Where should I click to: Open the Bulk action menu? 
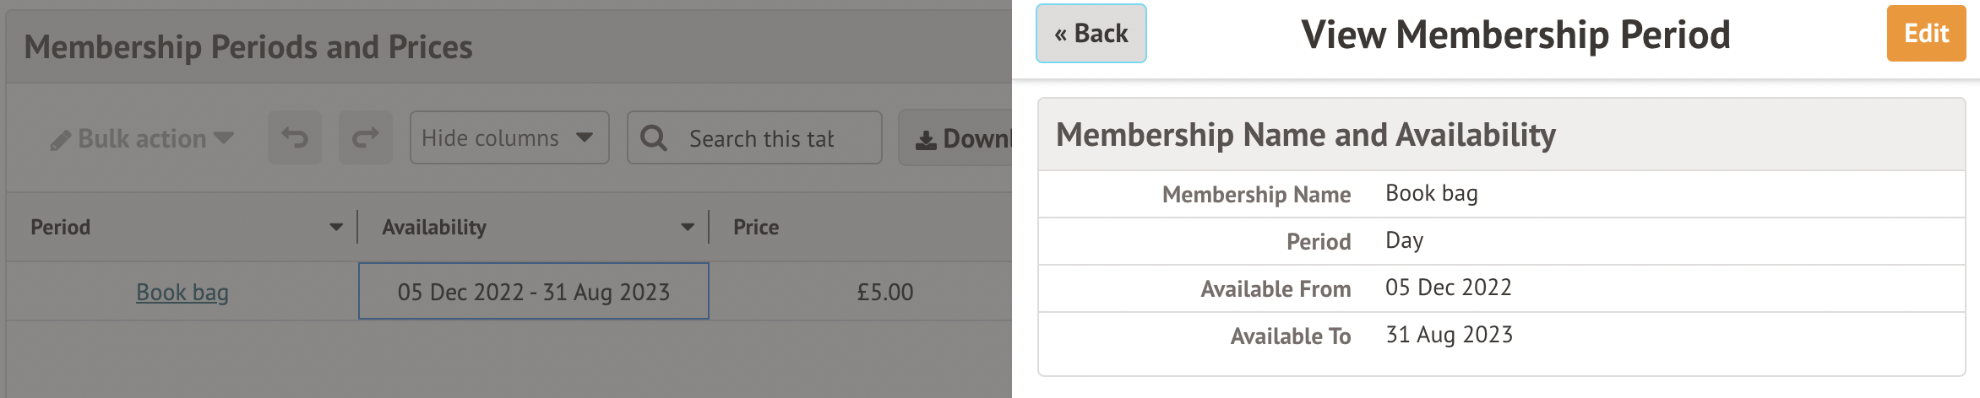tap(142, 138)
